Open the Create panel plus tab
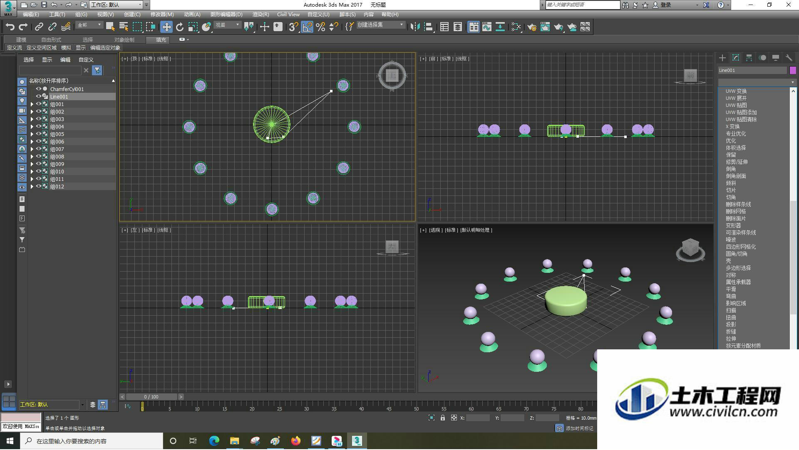The height and width of the screenshot is (450, 799). (x=722, y=58)
